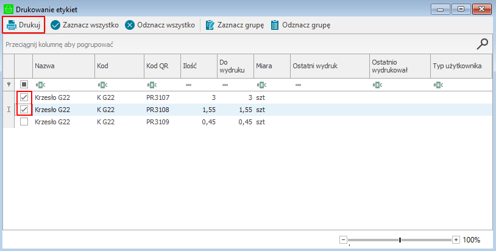This screenshot has width=496, height=251.
Task: Click the Drukuj printer icon
Action: pyautogui.click(x=11, y=25)
